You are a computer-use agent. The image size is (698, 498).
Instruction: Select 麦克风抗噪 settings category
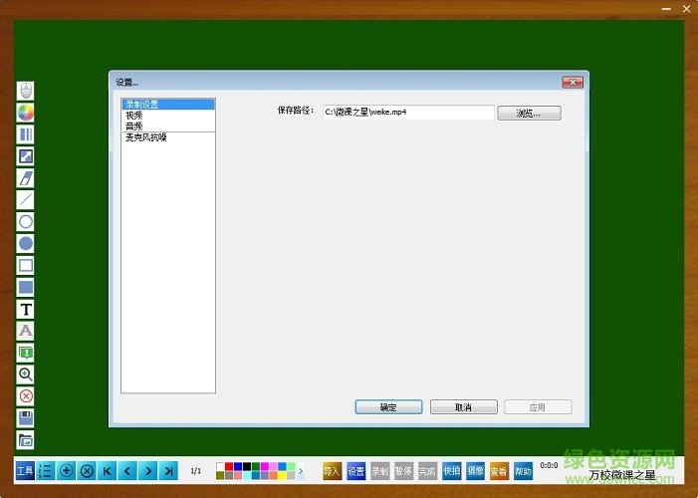[145, 136]
